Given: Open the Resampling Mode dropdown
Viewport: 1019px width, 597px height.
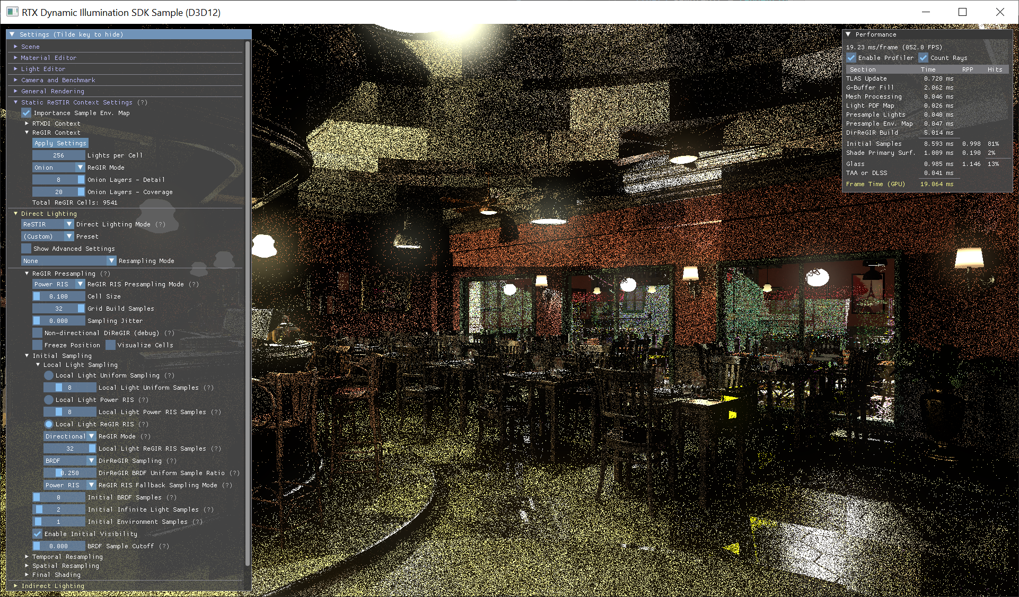Looking at the screenshot, I should click(x=68, y=261).
